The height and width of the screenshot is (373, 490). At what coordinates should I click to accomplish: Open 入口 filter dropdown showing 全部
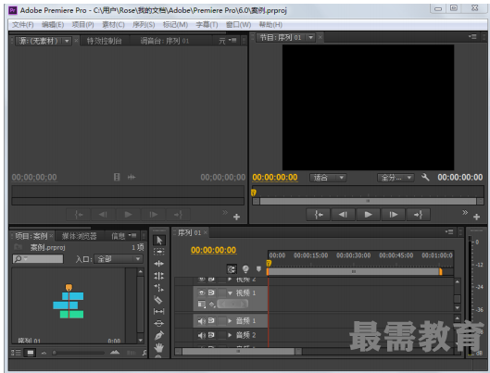click(119, 259)
